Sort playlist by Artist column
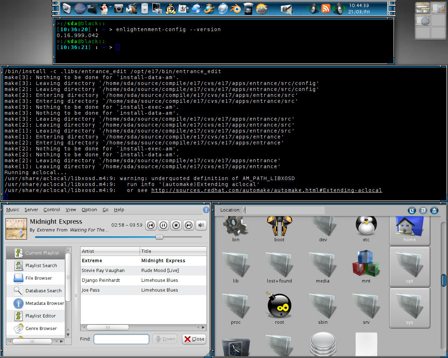The image size is (448, 358). click(110, 251)
